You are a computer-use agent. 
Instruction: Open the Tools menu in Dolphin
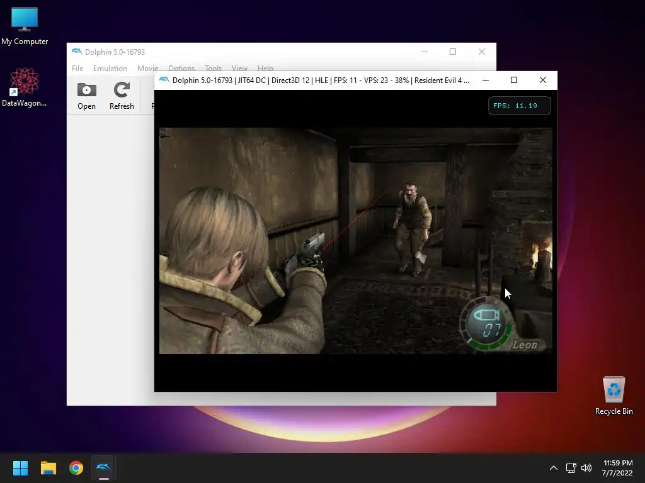point(213,68)
